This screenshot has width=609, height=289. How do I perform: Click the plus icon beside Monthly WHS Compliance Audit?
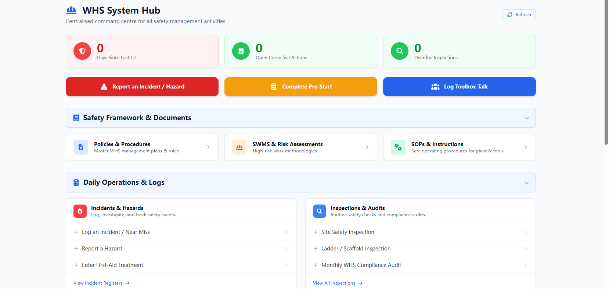pyautogui.click(x=316, y=265)
